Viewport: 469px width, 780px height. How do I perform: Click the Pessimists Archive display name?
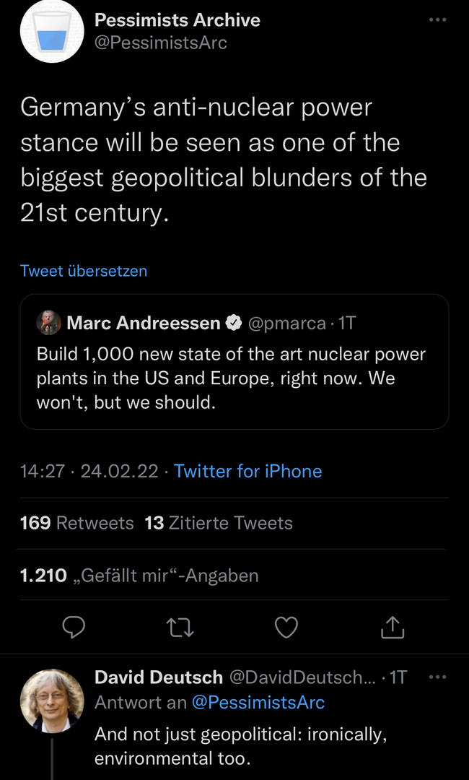[177, 19]
